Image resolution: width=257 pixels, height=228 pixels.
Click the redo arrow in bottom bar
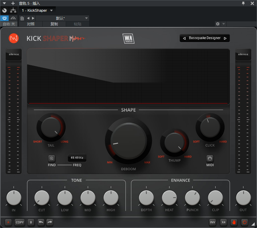click(x=50, y=222)
